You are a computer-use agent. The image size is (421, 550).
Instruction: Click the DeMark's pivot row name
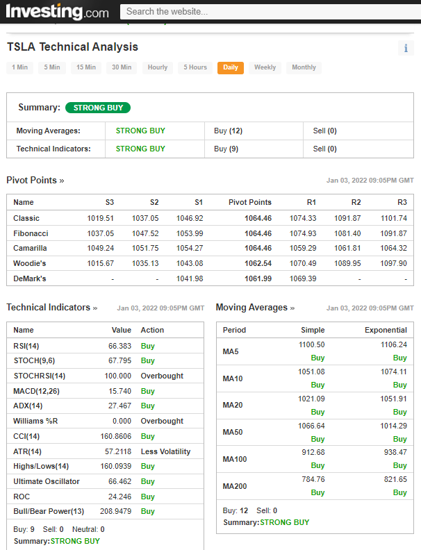(29, 279)
